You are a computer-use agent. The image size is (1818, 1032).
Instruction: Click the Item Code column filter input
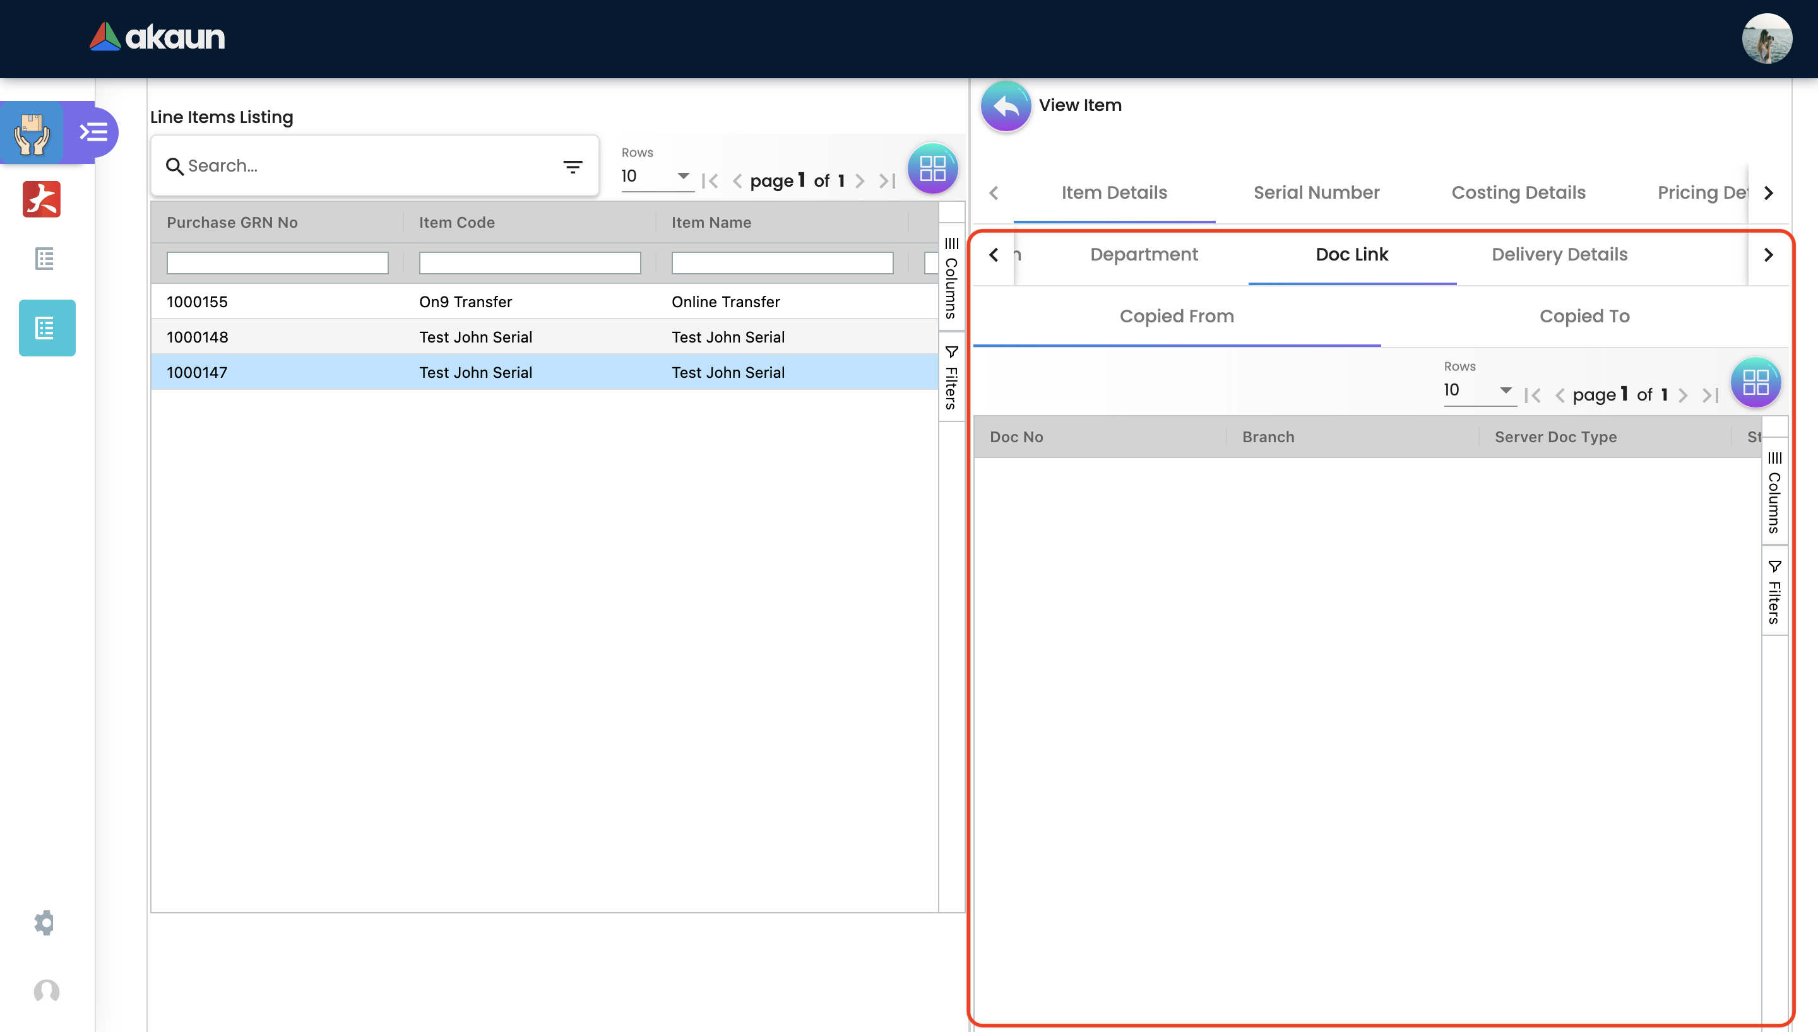tap(530, 263)
